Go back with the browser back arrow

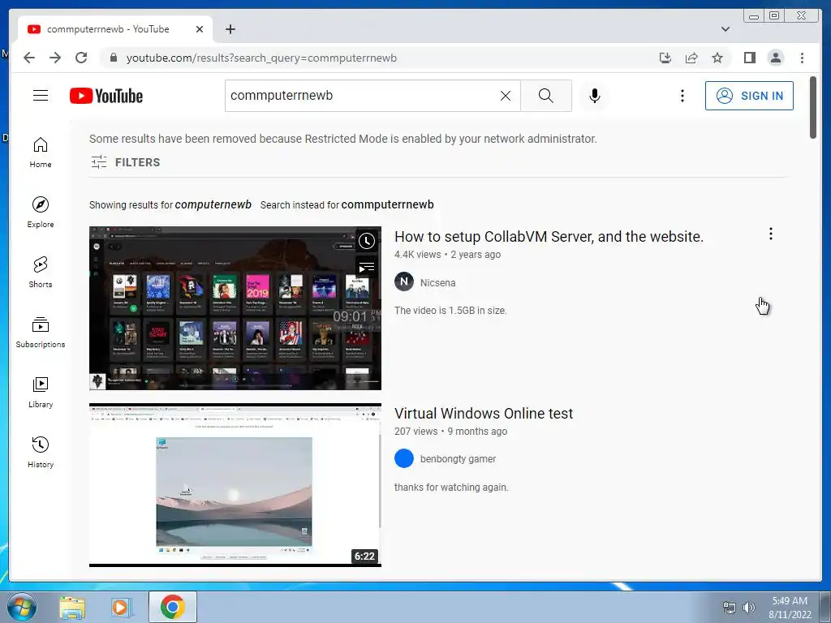(x=29, y=58)
